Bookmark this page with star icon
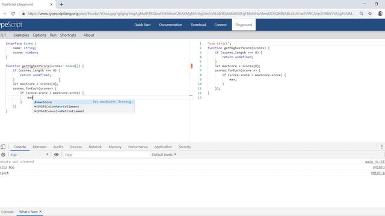Image resolution: width=385 pixels, height=216 pixels. [x=370, y=14]
